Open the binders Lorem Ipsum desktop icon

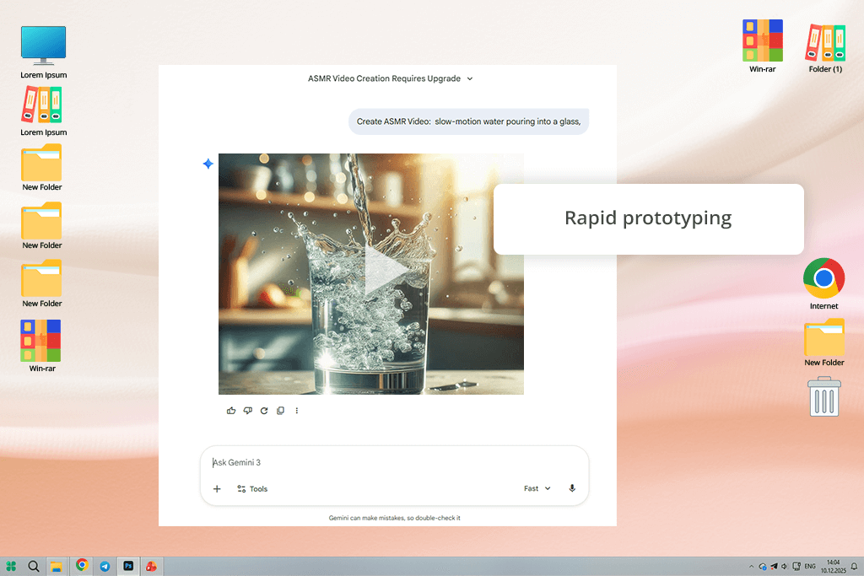click(44, 112)
